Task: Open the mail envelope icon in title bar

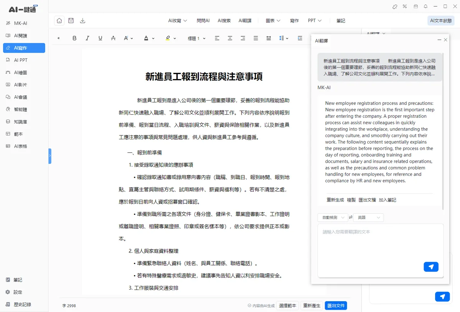Action: point(416,7)
